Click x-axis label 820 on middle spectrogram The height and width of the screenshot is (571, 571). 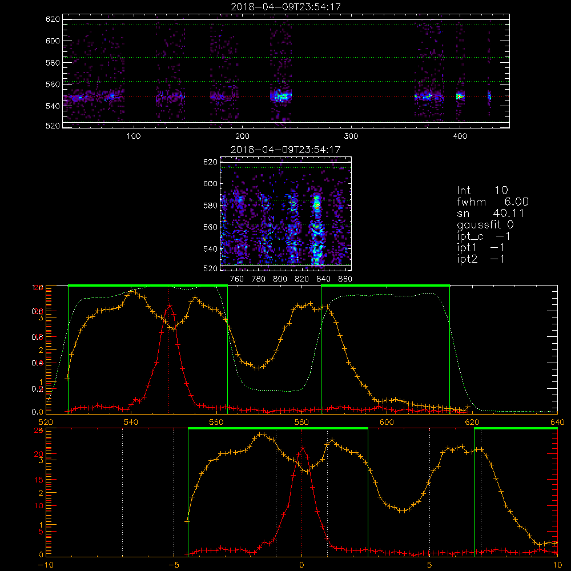pyautogui.click(x=302, y=279)
